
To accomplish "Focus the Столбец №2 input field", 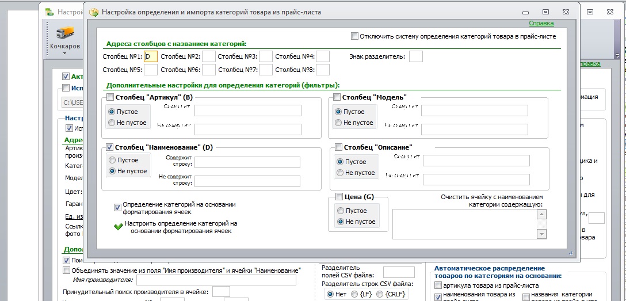I will [x=208, y=56].
